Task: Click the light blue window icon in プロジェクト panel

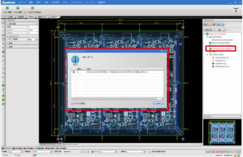Action: [222, 24]
